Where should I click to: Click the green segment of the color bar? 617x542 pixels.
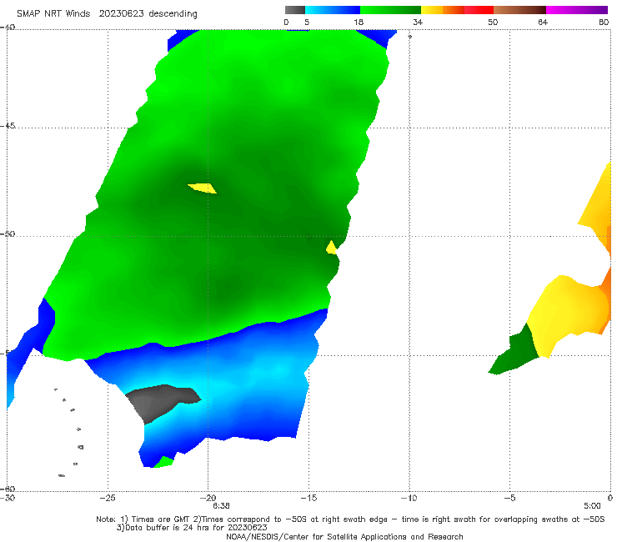click(x=390, y=10)
